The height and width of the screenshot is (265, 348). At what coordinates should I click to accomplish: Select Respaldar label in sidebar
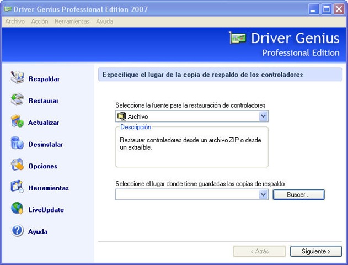click(x=44, y=79)
